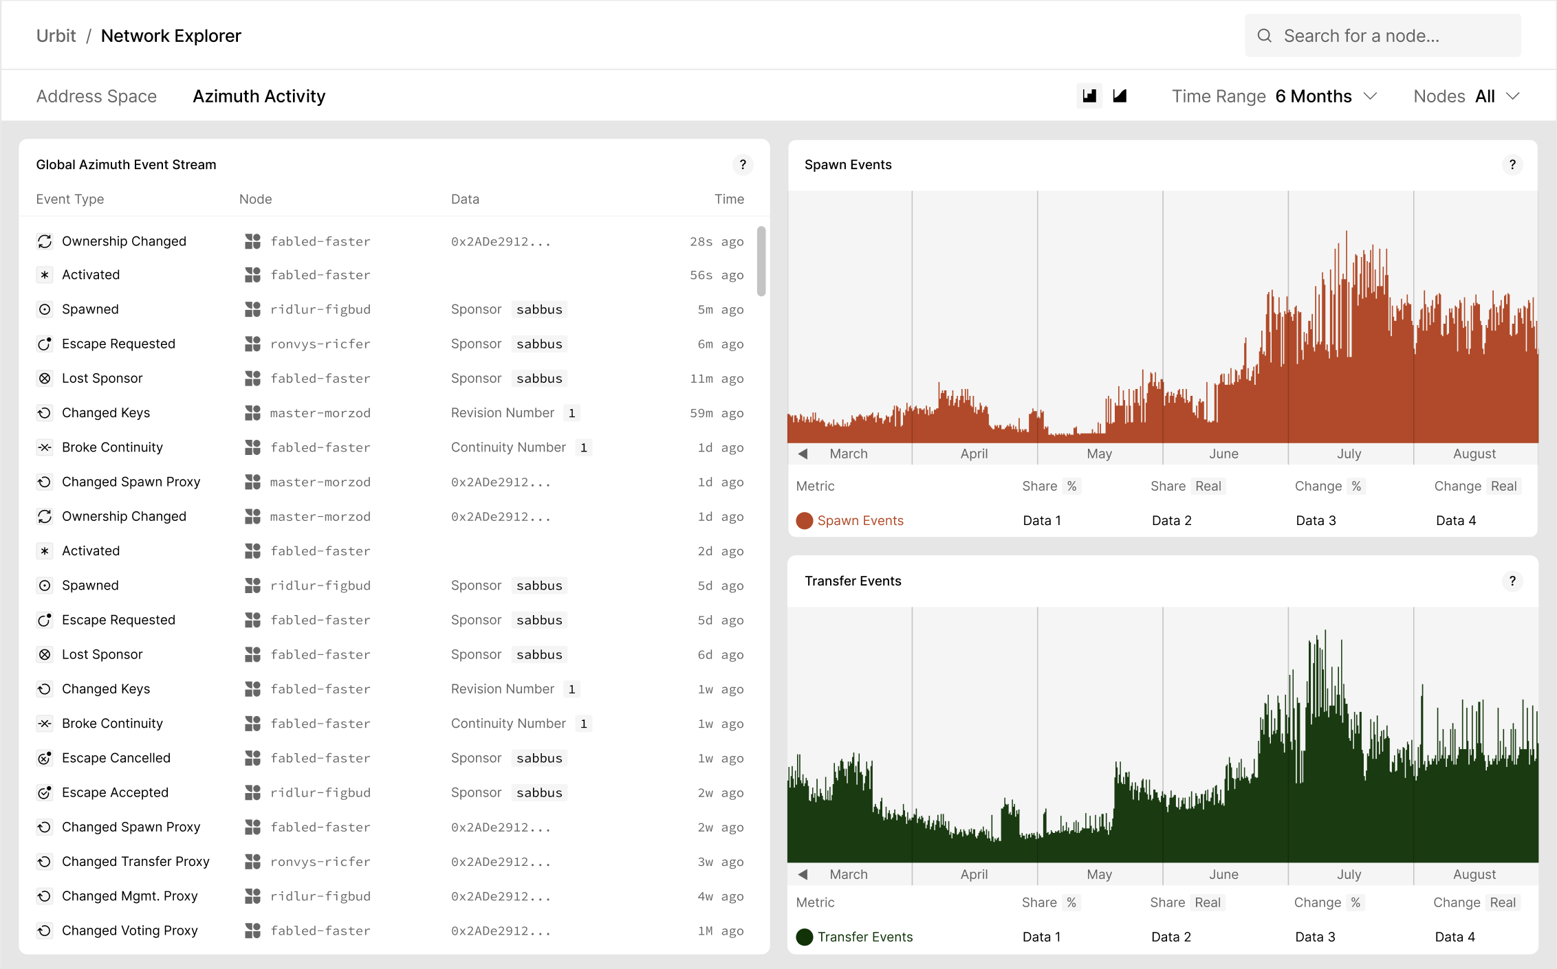Screen dimensions: 1557x969
Task: Toggle Change Real in Spawn Events table
Action: pyautogui.click(x=1503, y=486)
